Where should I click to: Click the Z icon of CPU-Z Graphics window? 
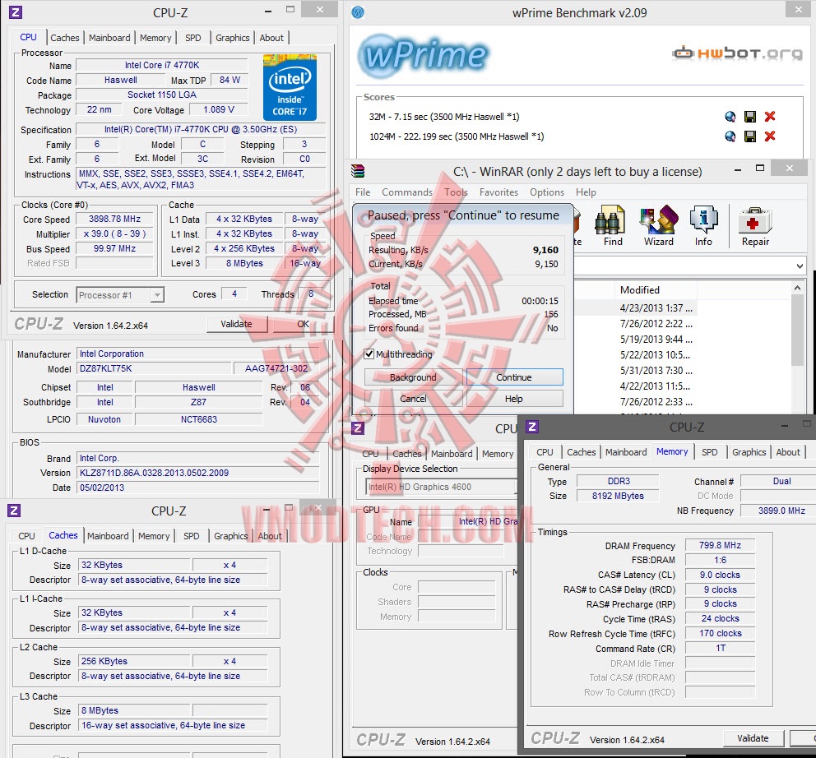click(358, 428)
